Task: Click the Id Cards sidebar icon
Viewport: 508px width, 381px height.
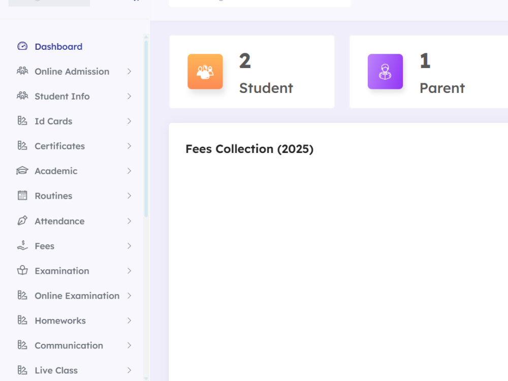Action: tap(22, 121)
